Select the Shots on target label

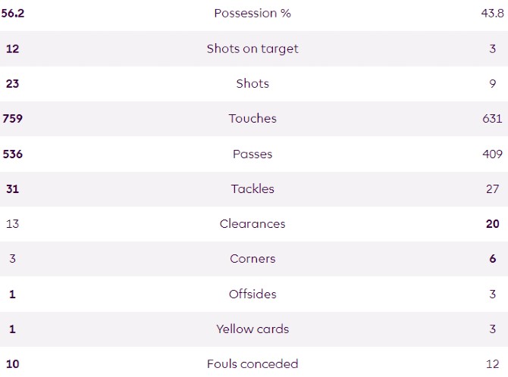pos(252,48)
